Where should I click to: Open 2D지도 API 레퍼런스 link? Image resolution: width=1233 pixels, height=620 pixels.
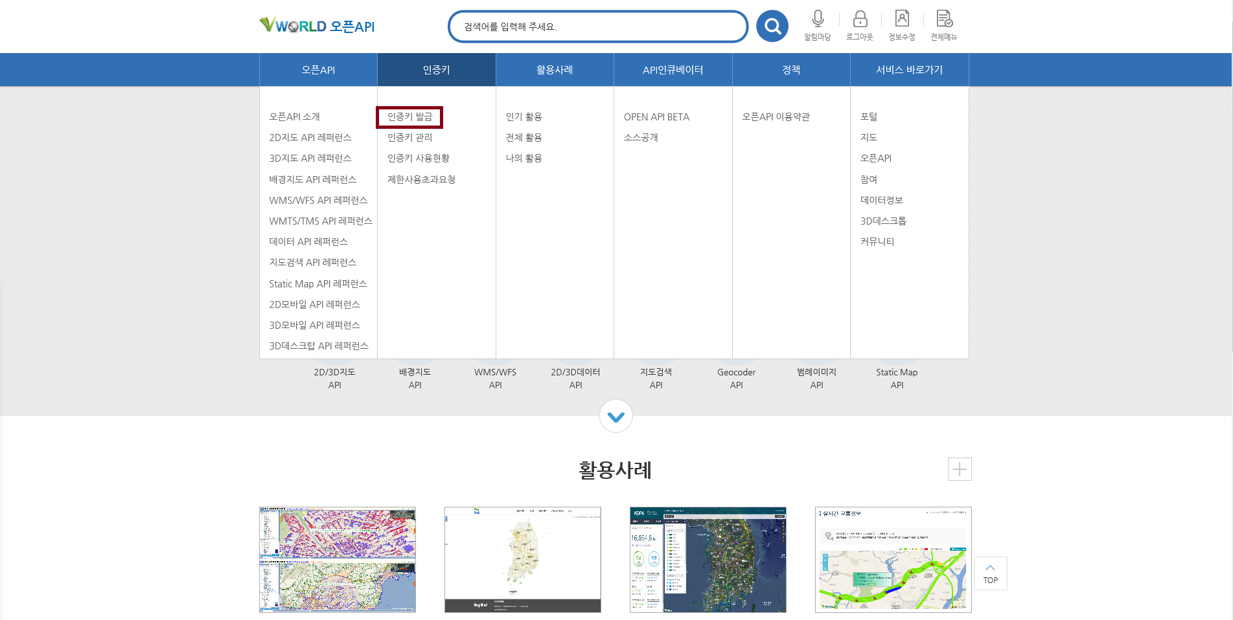click(310, 138)
